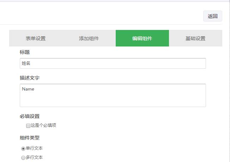Open the 添加组件 tab
The width and height of the screenshot is (230, 162).
pyautogui.click(x=89, y=38)
